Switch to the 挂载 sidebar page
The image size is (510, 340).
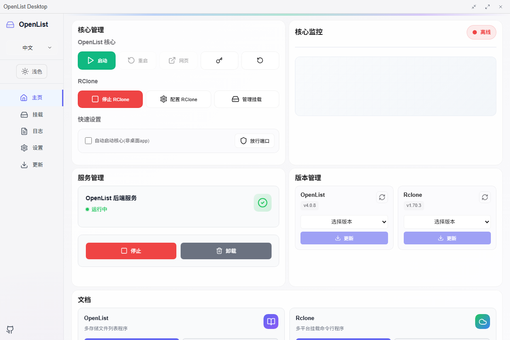tap(31, 114)
